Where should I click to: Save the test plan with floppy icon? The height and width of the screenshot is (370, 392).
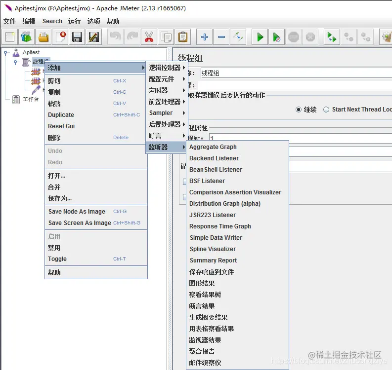pyautogui.click(x=77, y=37)
